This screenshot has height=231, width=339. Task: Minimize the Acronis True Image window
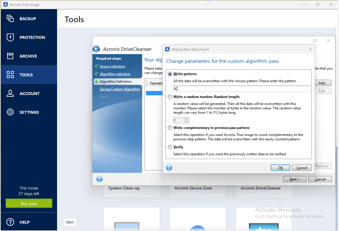[x=304, y=4]
